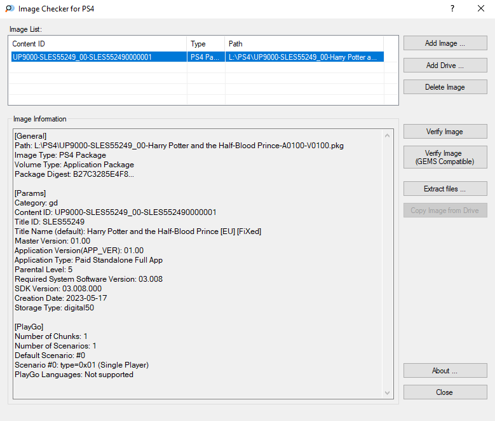Click the 'Creation Date: 2023-05-17' line
Screen dimensions: 495x421
[x=61, y=298]
